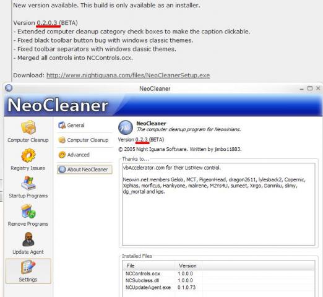323x297 pixels.
Task: Maximize the NeoCleaner window
Action: click(310, 88)
